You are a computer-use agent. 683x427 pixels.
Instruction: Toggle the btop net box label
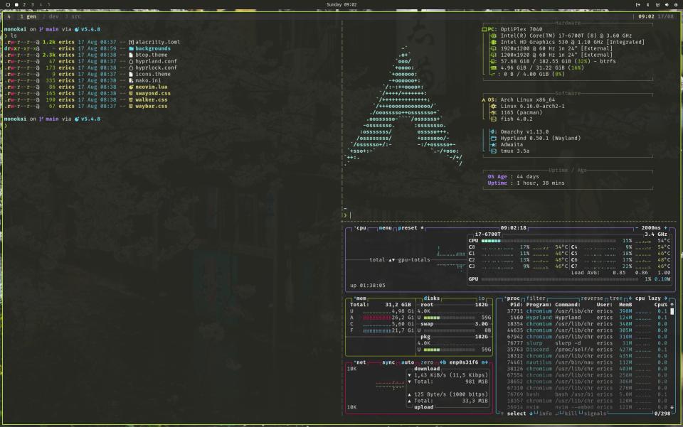coord(360,362)
